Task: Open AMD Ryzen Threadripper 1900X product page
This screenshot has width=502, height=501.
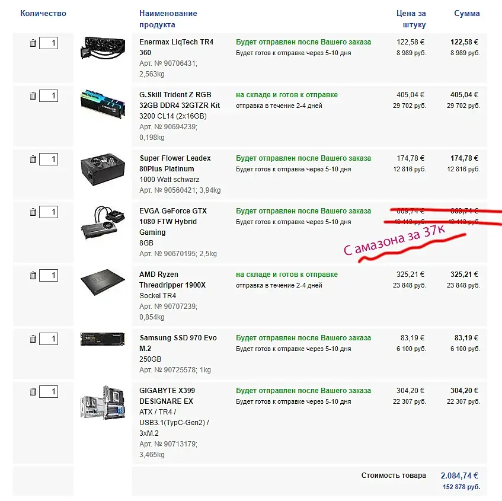Action: tap(172, 280)
